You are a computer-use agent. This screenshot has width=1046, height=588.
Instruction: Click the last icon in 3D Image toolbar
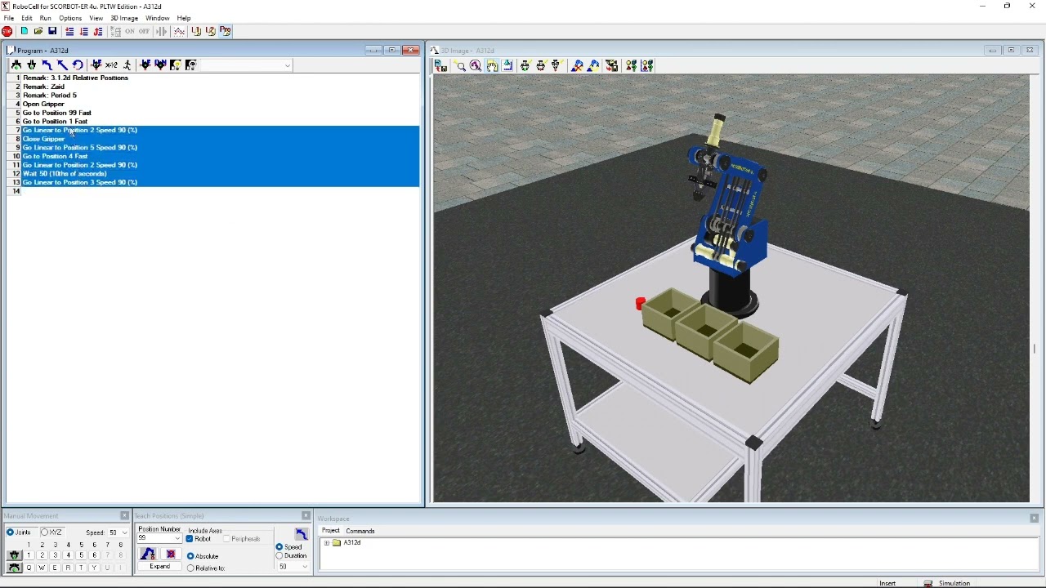pos(647,66)
